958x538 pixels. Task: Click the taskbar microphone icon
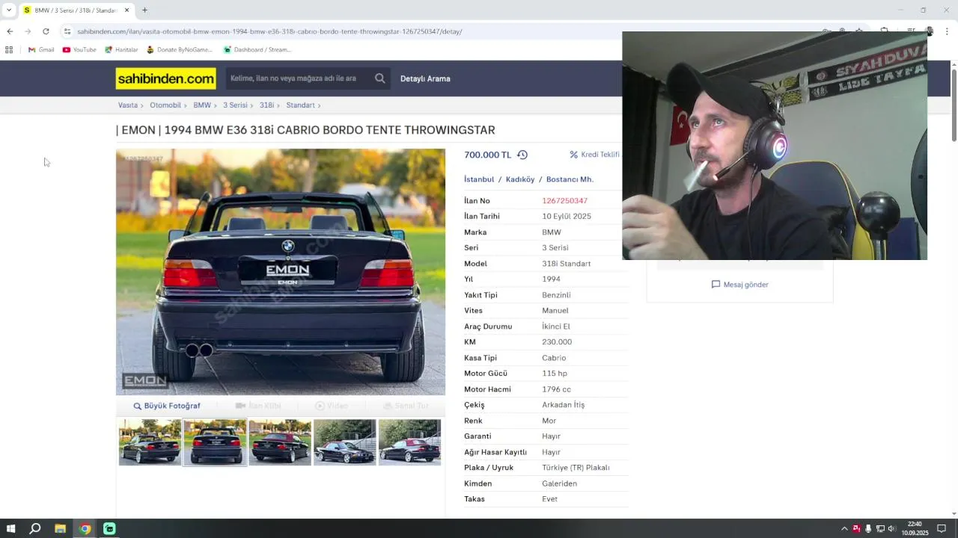(868, 529)
